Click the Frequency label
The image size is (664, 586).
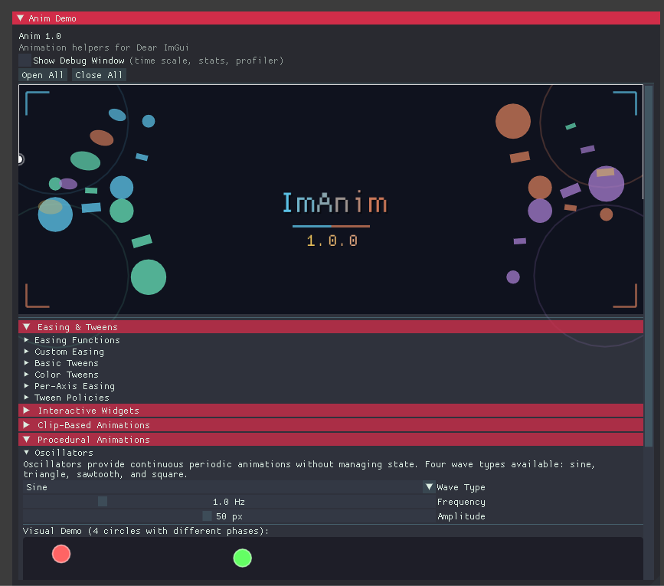click(461, 502)
